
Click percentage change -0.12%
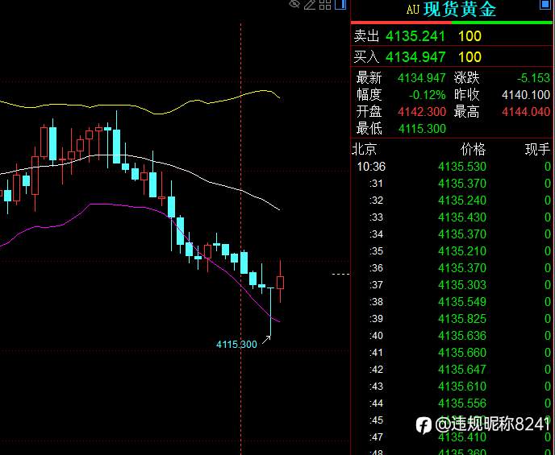[428, 95]
